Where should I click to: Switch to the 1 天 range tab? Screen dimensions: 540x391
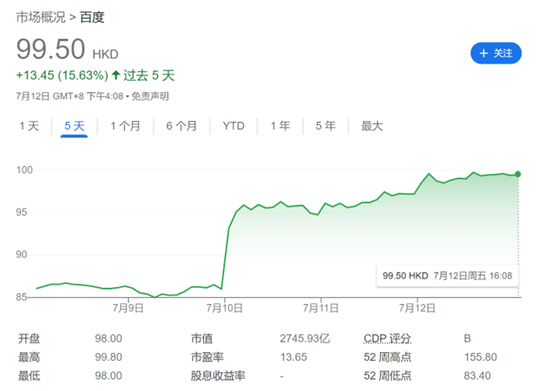coord(29,126)
